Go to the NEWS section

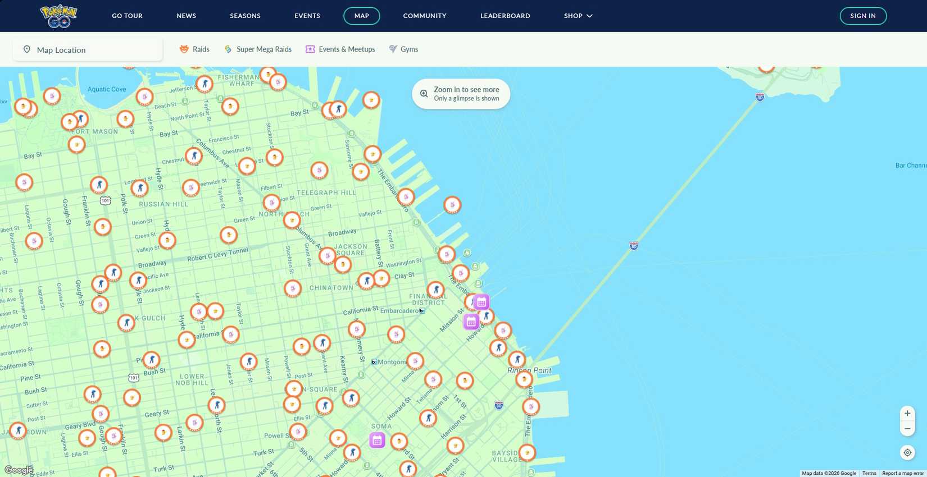187,16
